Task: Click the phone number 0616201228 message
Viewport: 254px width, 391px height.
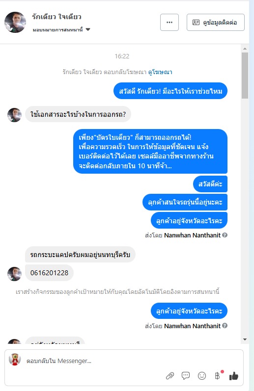Action: 49,273
